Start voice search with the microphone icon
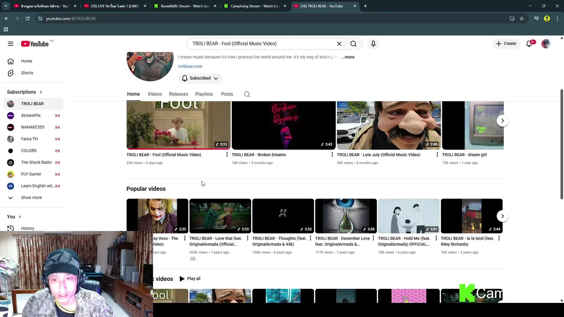564x317 pixels. coord(373,44)
